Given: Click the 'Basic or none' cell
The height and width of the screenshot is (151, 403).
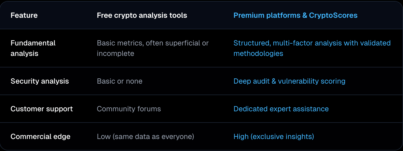Looking at the screenshot, I should 120,81.
